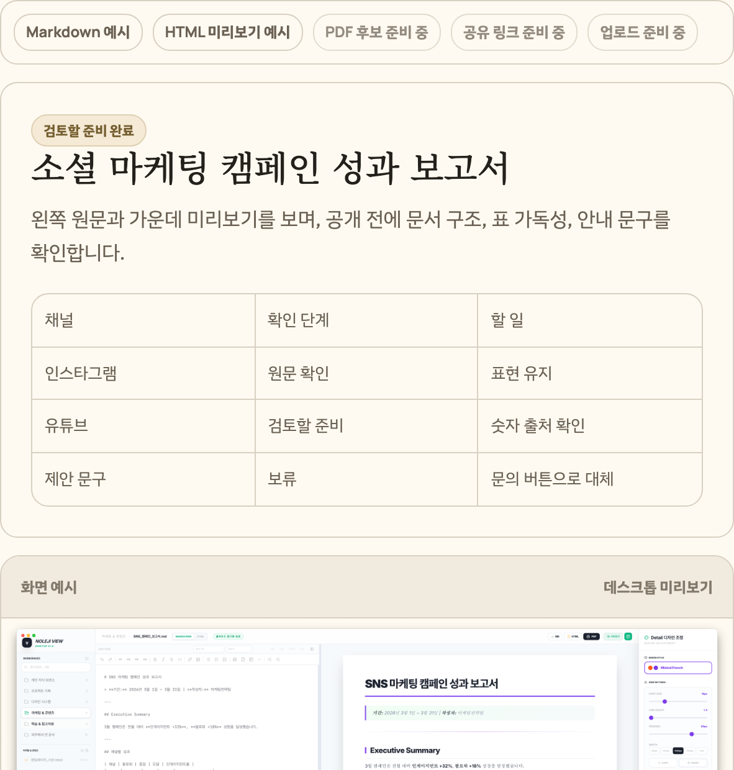Click the SNS 마케팅 캠페인 성과 보고서 preview heading

tap(432, 684)
